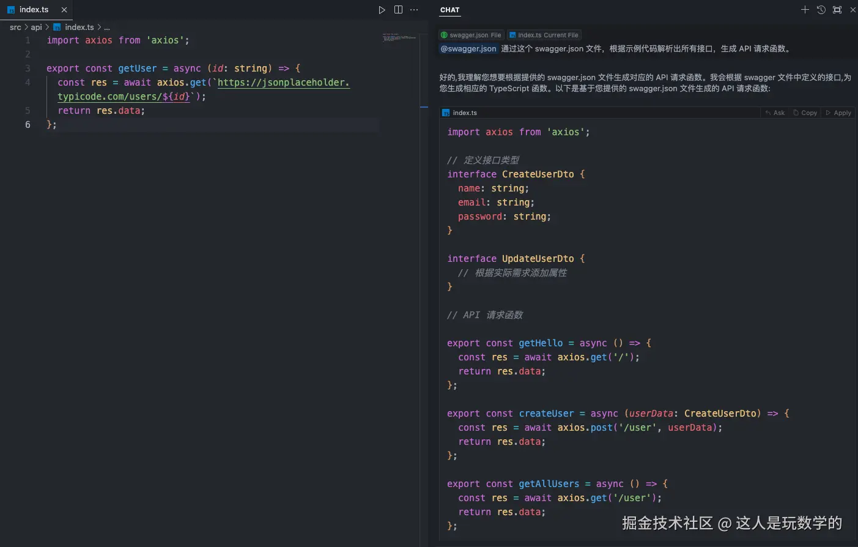Click 'return res.data;' in left editor
Viewport: 858px width, 547px height.
102,111
